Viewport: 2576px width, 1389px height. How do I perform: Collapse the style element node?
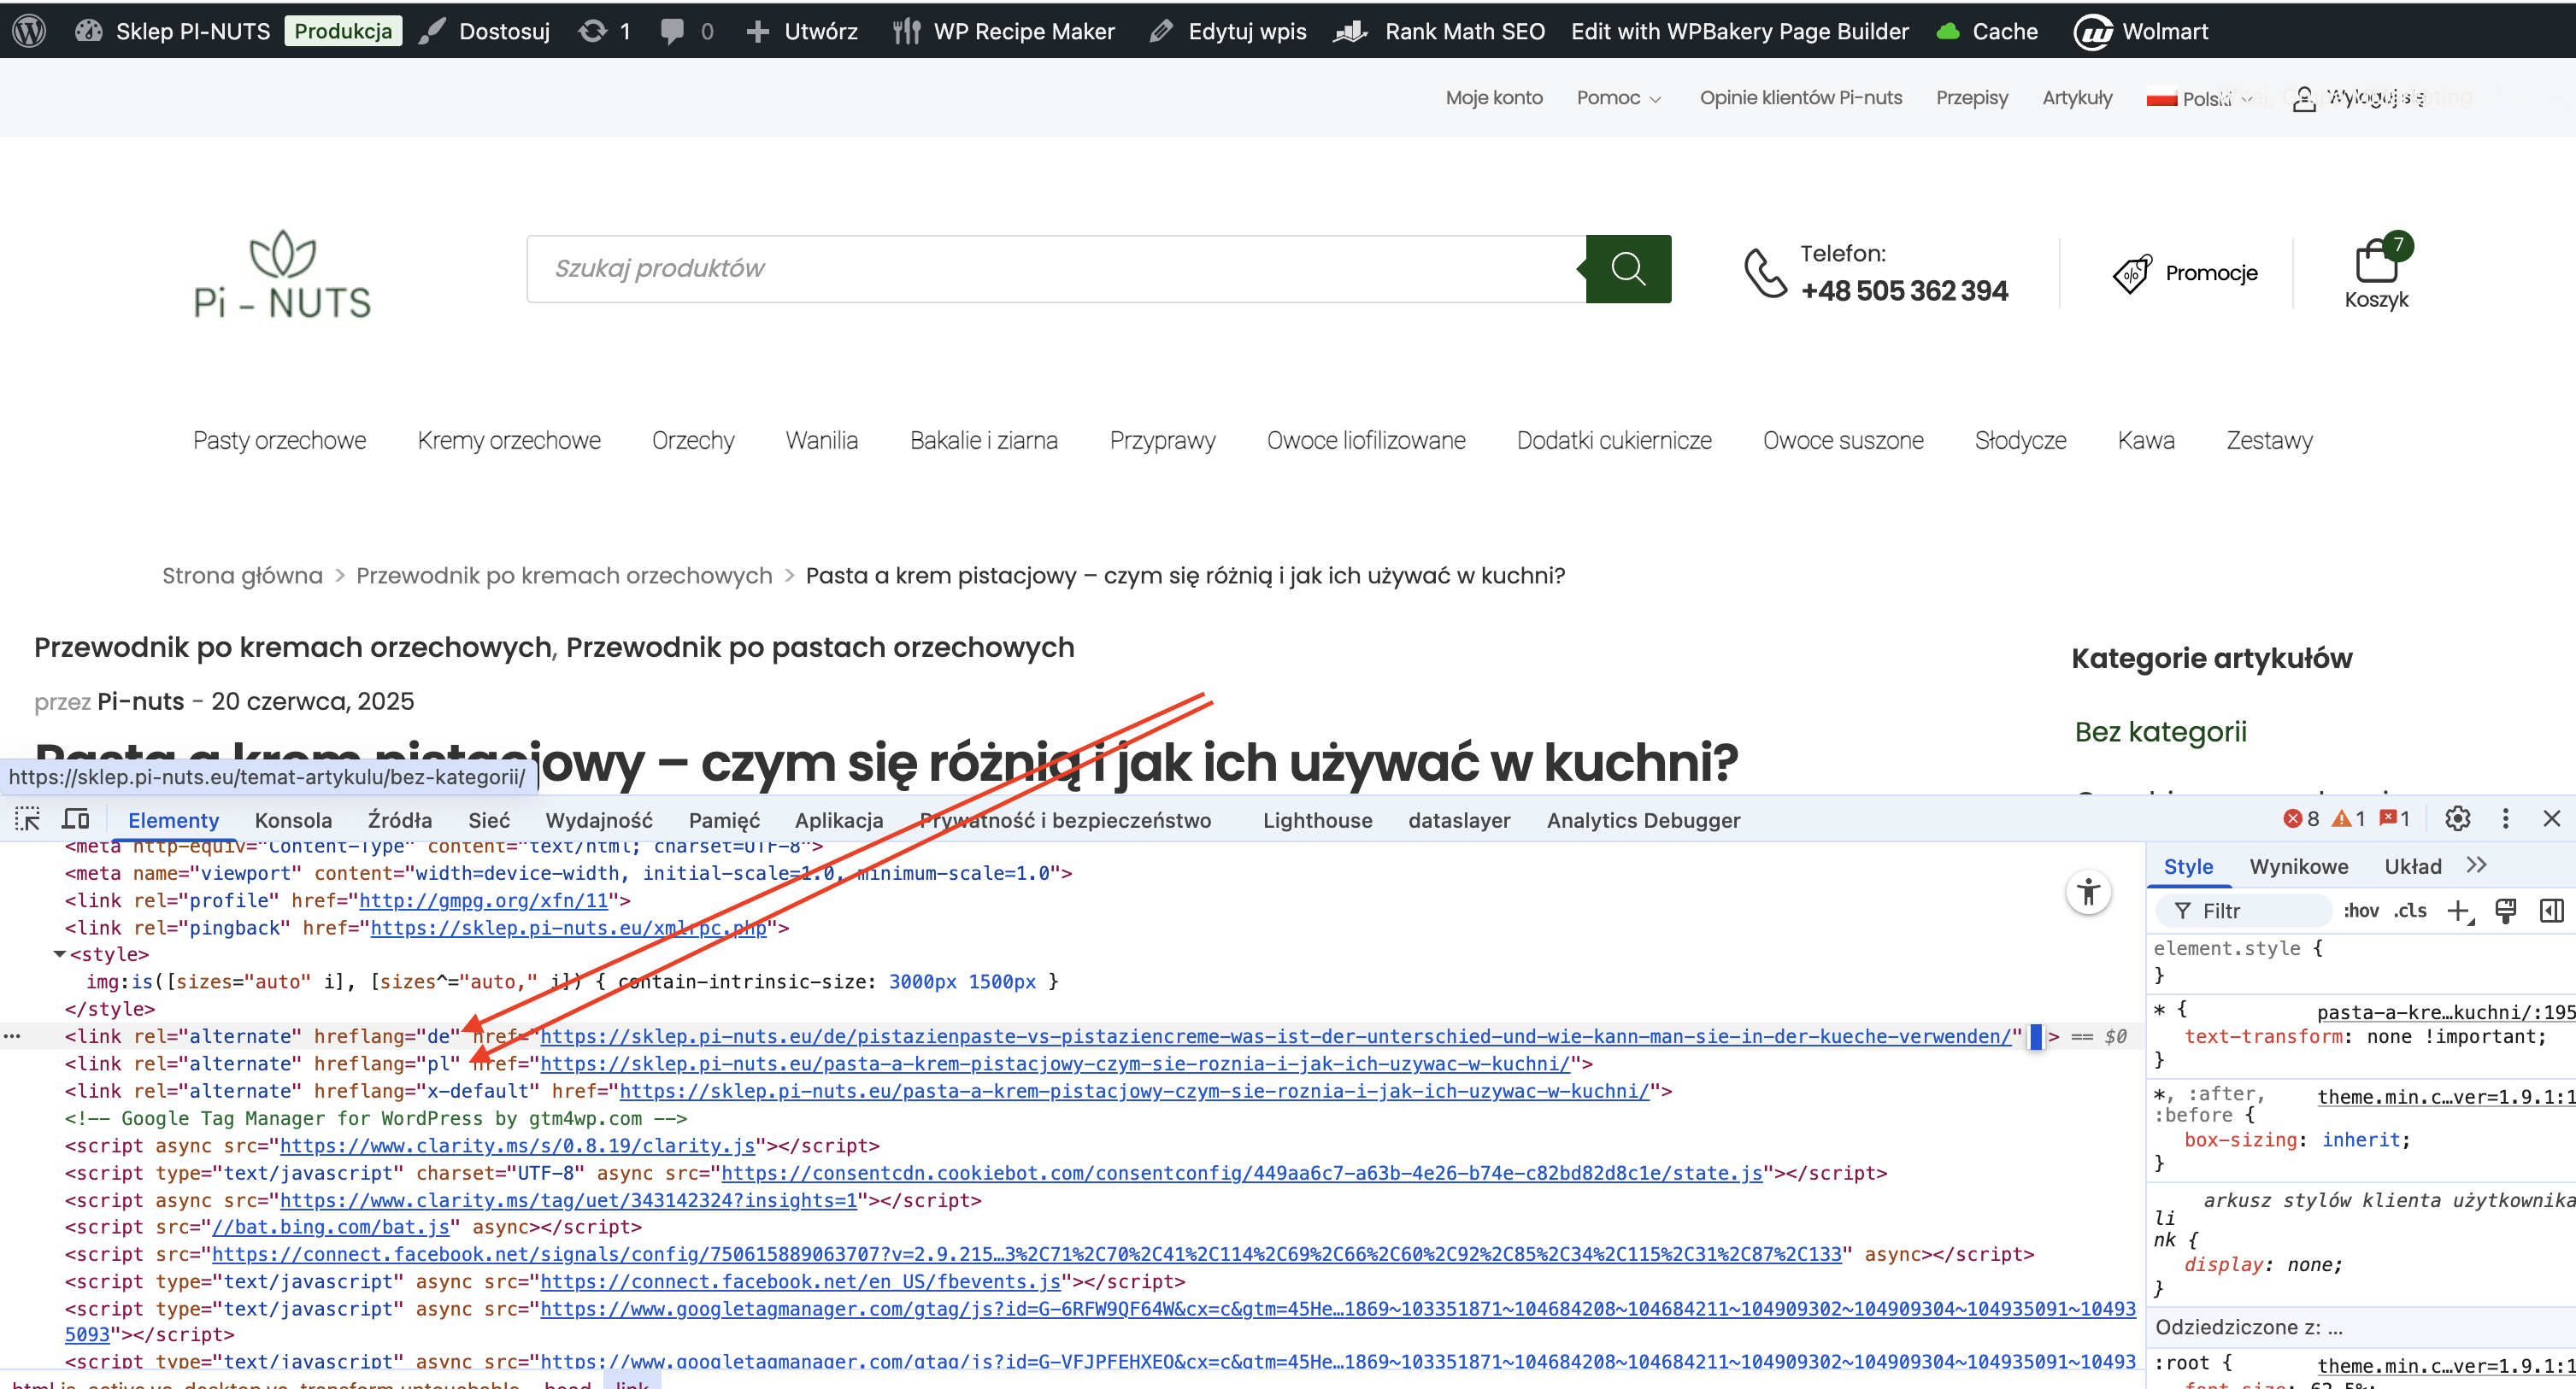pyautogui.click(x=60, y=954)
